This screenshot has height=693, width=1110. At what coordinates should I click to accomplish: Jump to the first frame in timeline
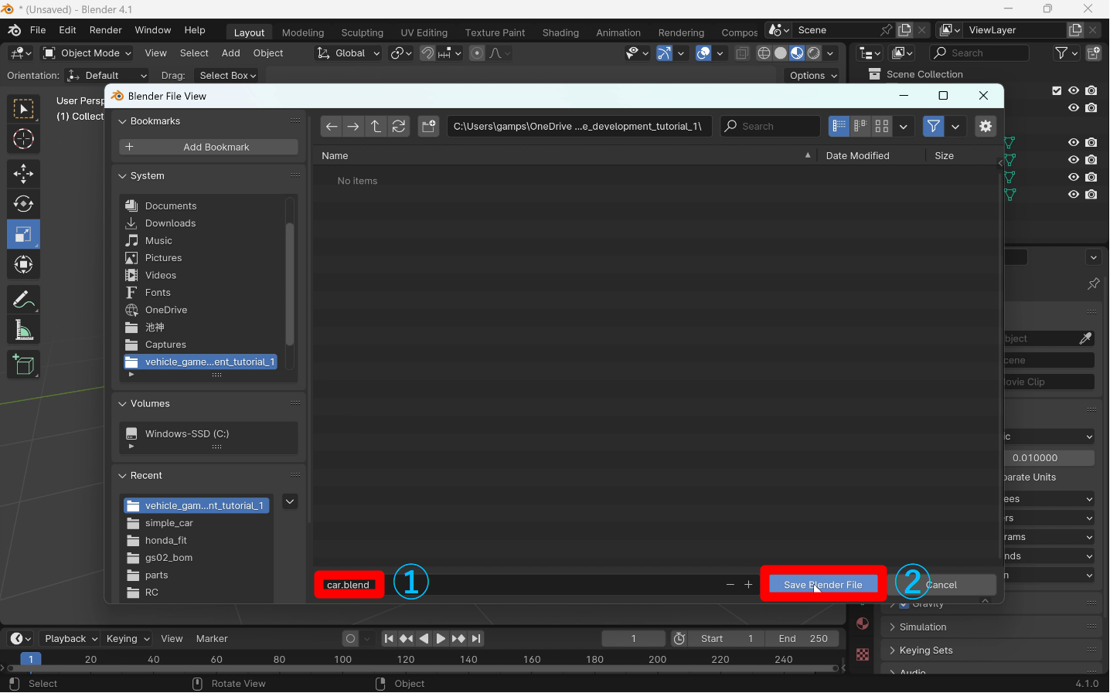[x=389, y=639]
